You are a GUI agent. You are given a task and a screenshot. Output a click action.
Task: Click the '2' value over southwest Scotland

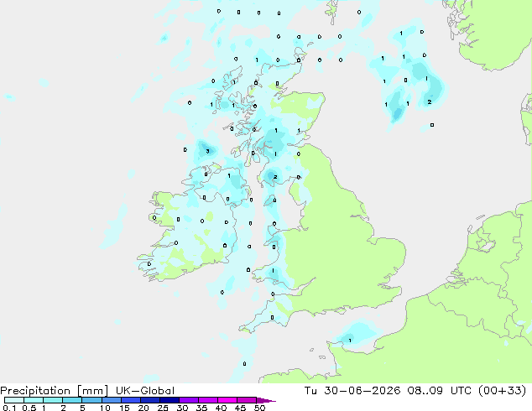[x=275, y=177]
